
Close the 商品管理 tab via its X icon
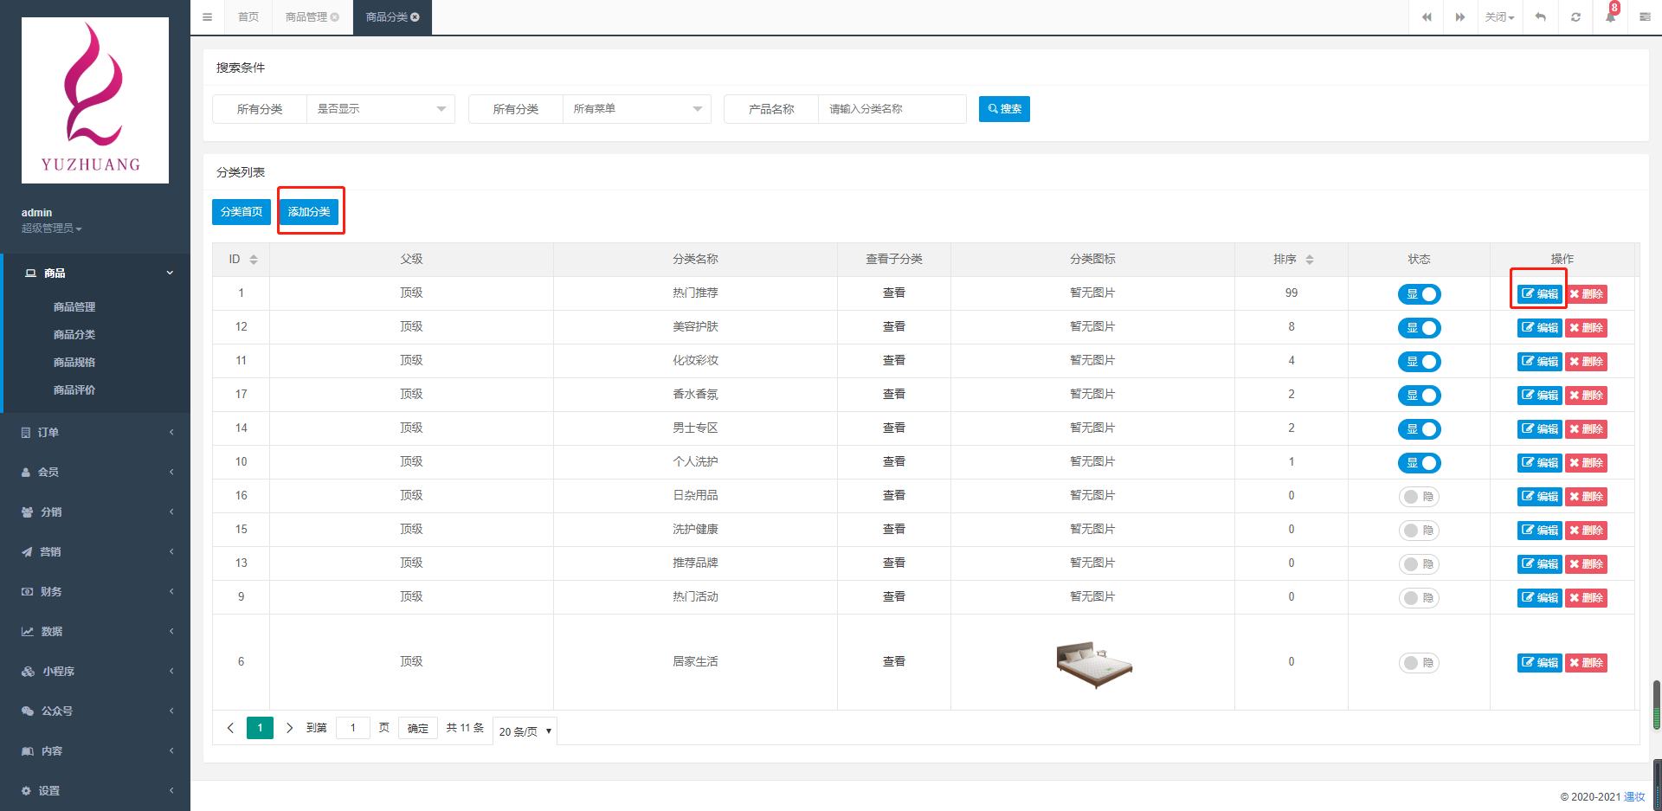335,17
